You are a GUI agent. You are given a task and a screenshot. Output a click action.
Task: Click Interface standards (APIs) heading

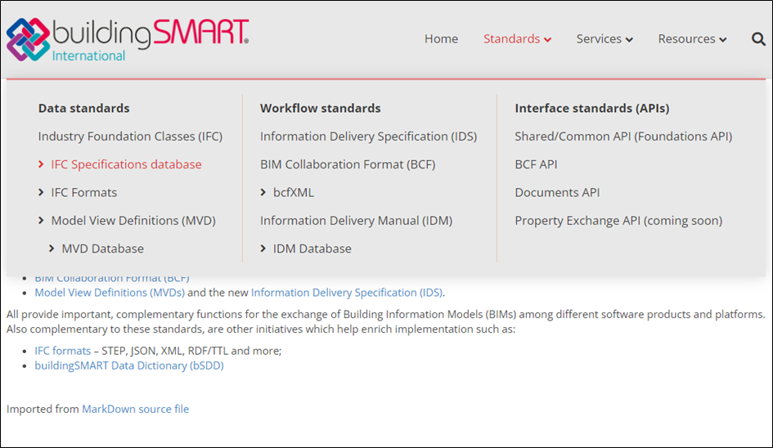[x=592, y=108]
